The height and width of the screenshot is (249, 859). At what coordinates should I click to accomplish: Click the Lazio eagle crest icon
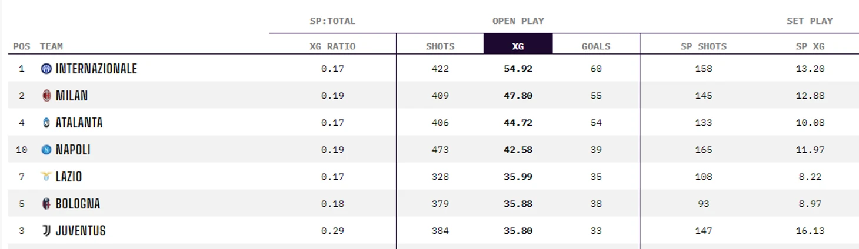(46, 177)
